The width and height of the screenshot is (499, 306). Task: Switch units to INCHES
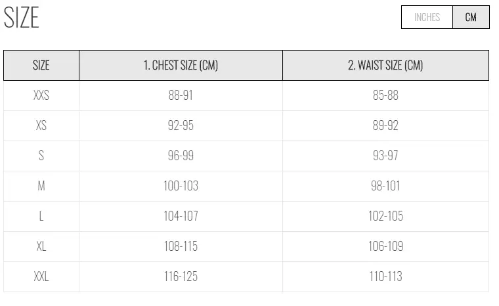[x=427, y=18]
